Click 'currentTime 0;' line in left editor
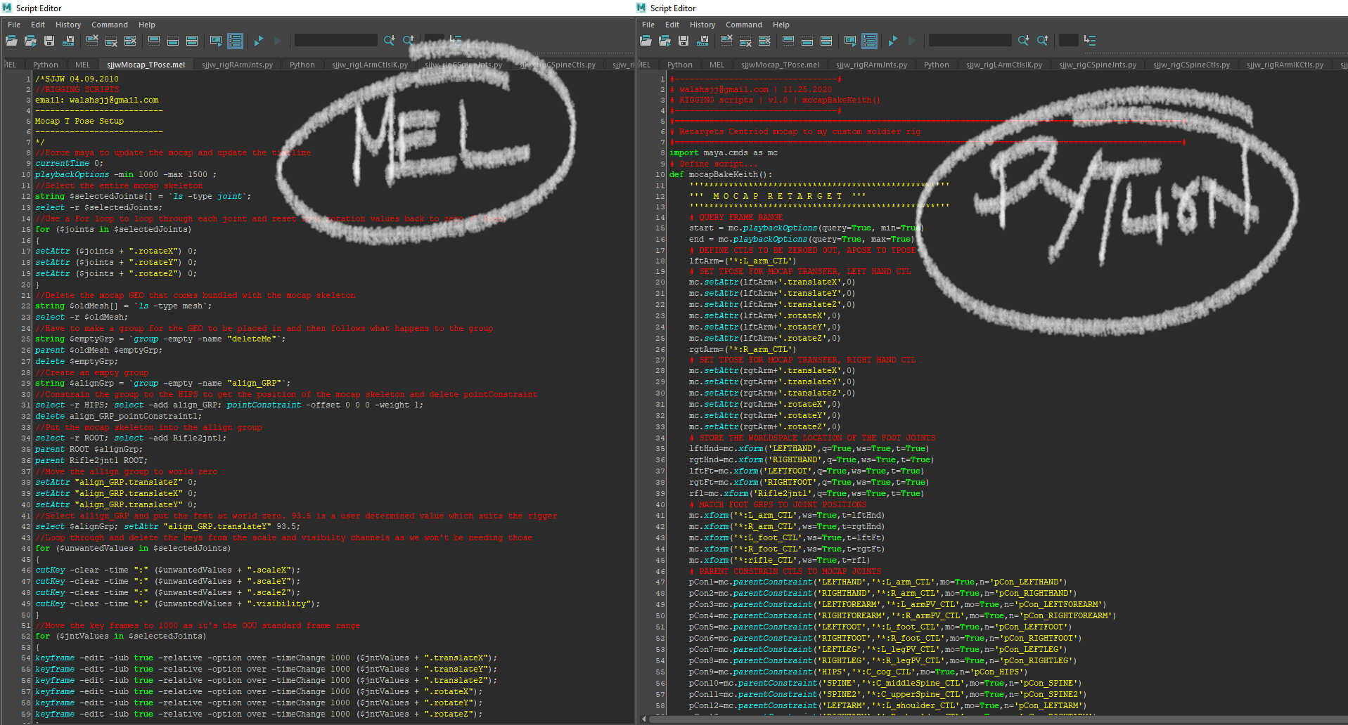The height and width of the screenshot is (725, 1348). 69,163
